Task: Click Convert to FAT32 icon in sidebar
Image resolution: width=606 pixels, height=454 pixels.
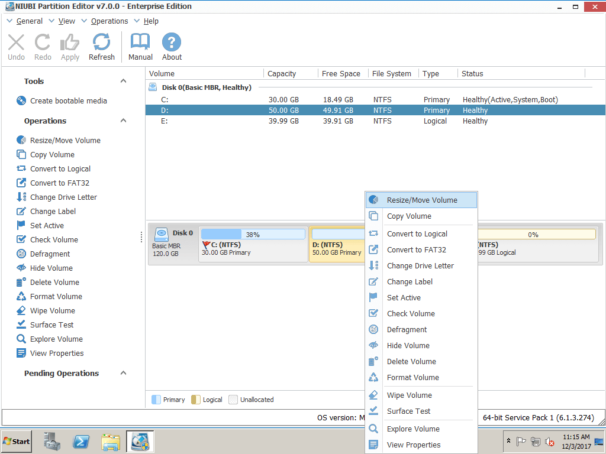Action: [x=21, y=183]
